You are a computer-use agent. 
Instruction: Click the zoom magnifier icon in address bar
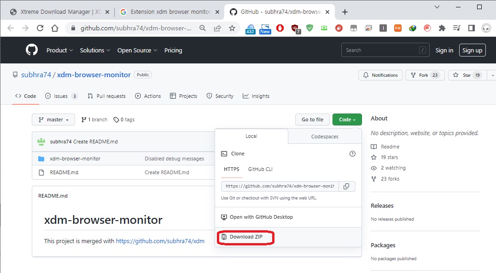[203, 28]
